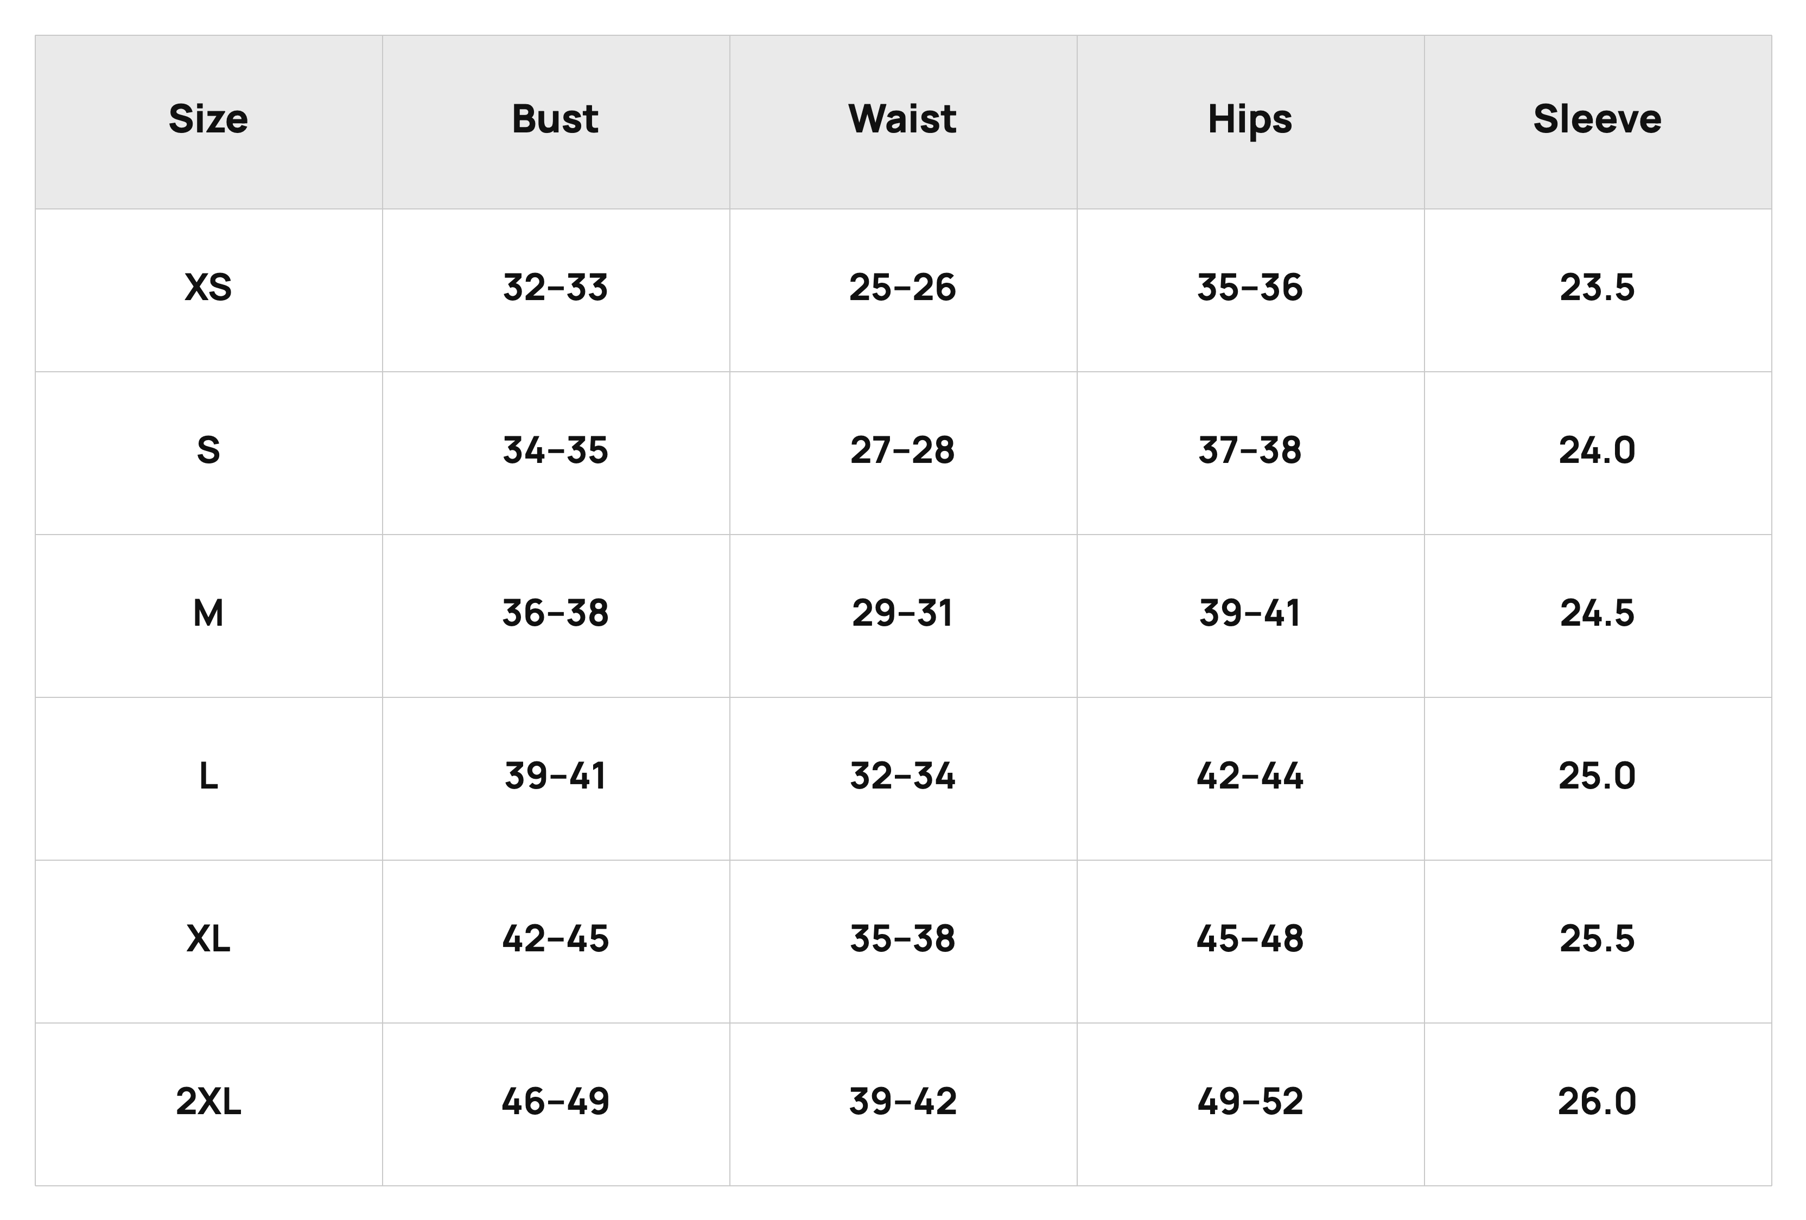This screenshot has width=1806, height=1220.
Task: Click the 2XL waist value 39–42
Action: [902, 1102]
